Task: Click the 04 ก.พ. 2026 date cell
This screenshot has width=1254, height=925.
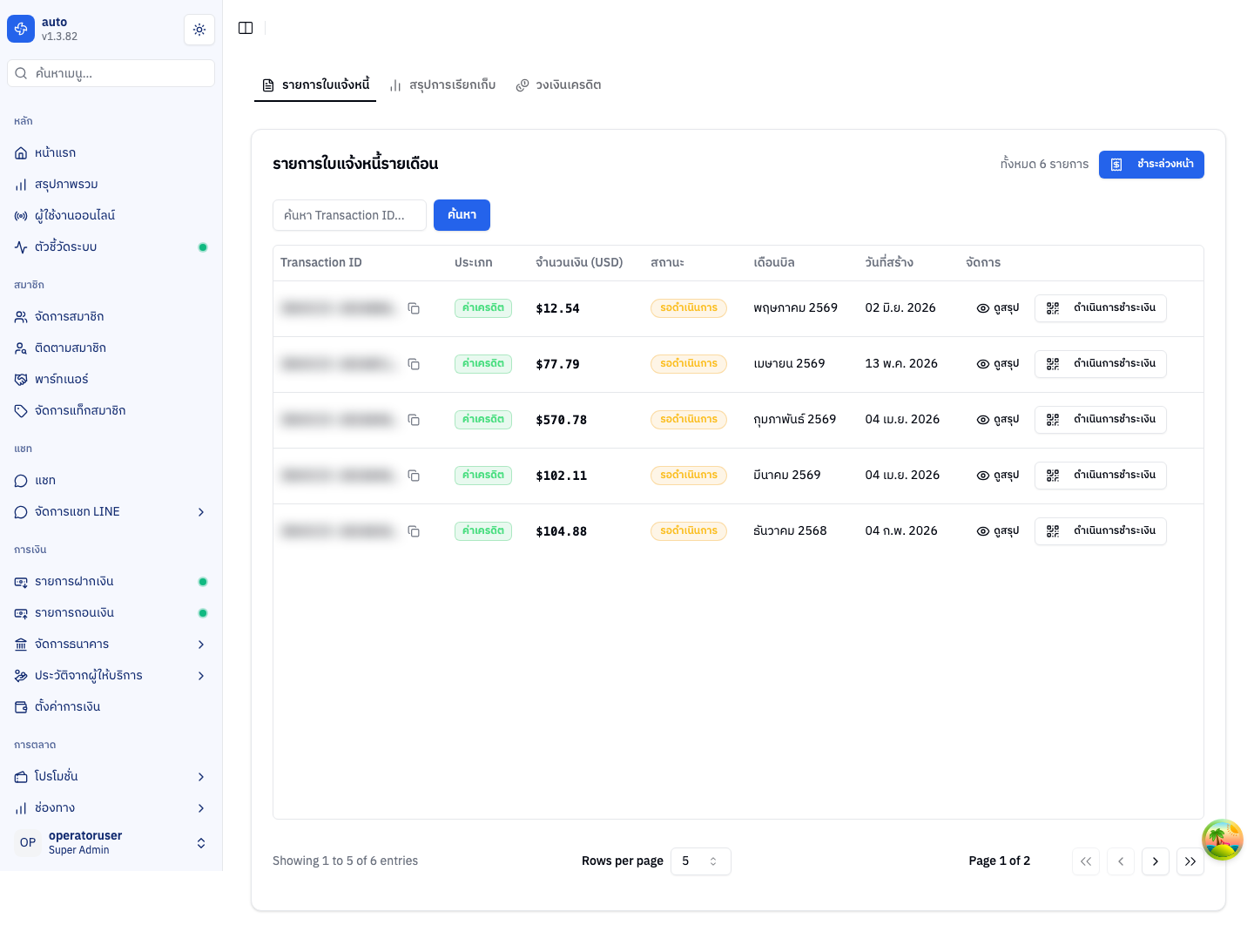Action: (x=901, y=531)
